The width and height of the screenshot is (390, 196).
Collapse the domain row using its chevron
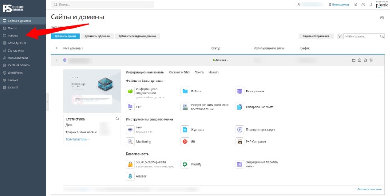(56, 60)
